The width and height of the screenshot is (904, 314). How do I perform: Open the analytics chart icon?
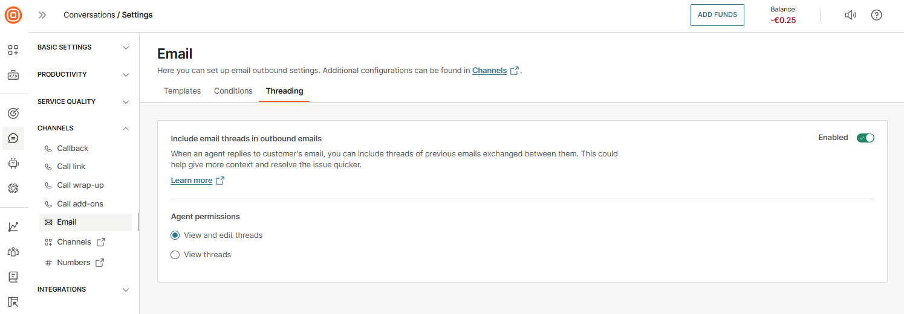pyautogui.click(x=13, y=227)
